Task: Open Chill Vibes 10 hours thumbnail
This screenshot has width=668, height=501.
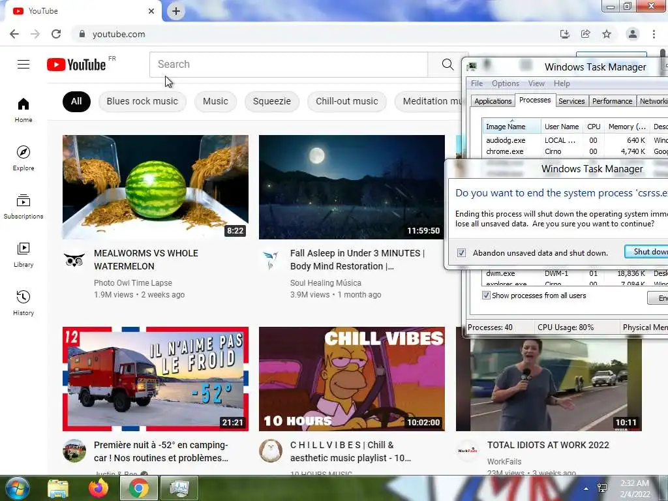Action: (352, 379)
